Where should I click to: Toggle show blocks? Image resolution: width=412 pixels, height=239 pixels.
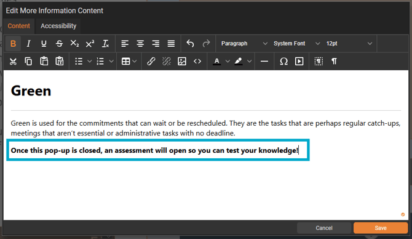[x=319, y=62]
